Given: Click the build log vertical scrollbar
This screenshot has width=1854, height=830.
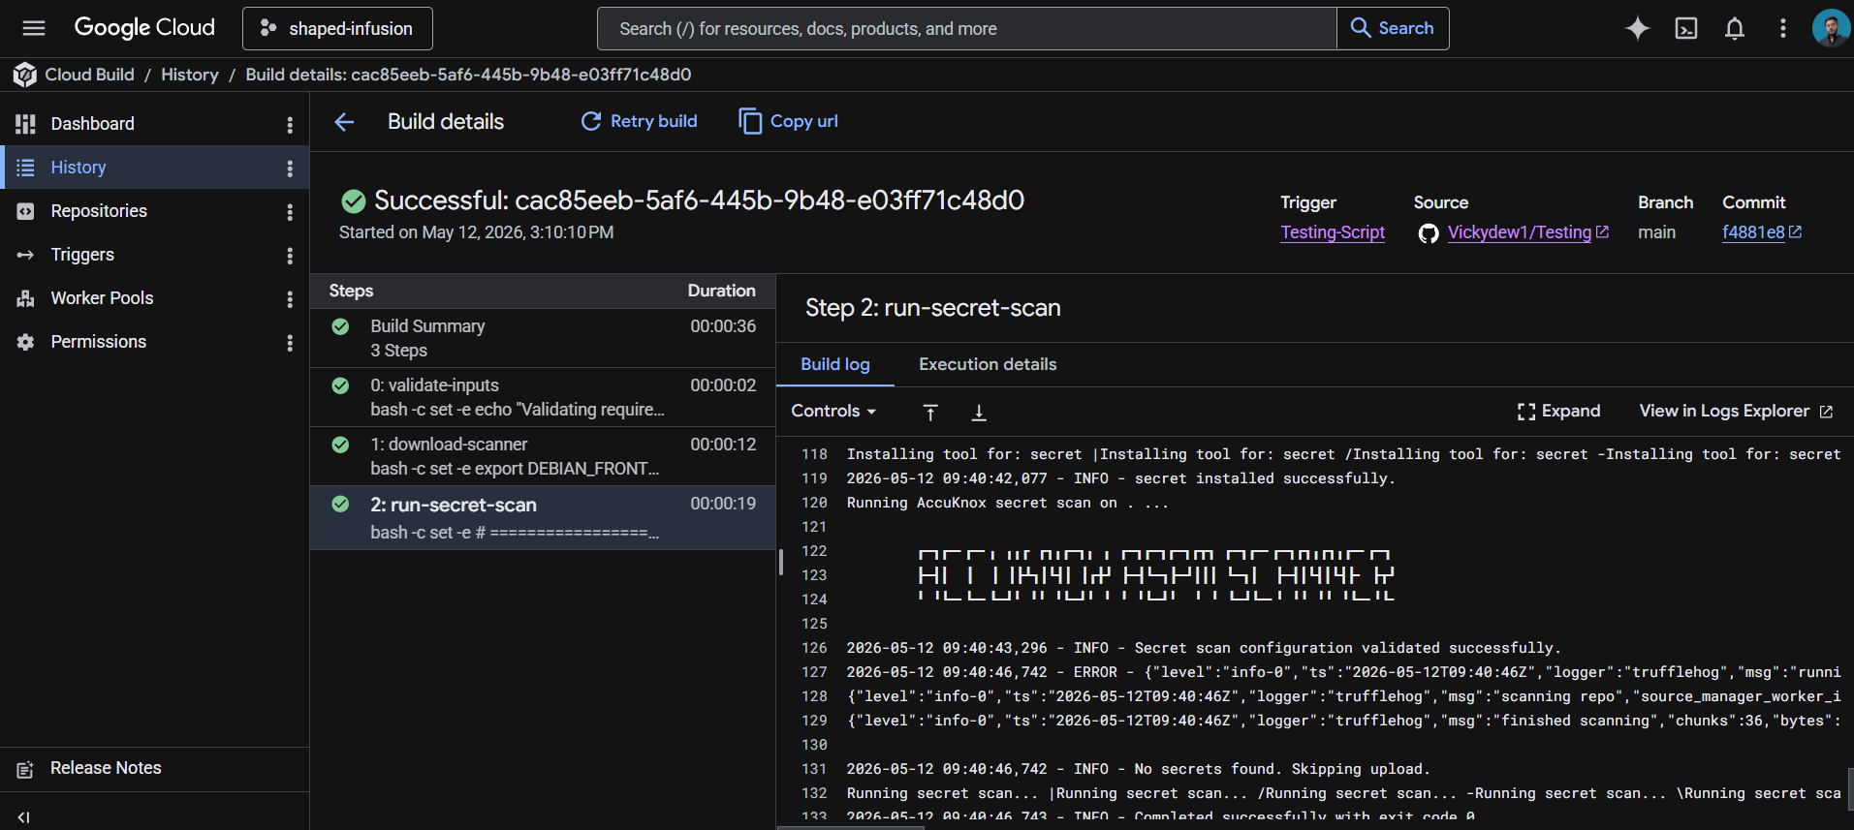Looking at the screenshot, I should click(1850, 789).
